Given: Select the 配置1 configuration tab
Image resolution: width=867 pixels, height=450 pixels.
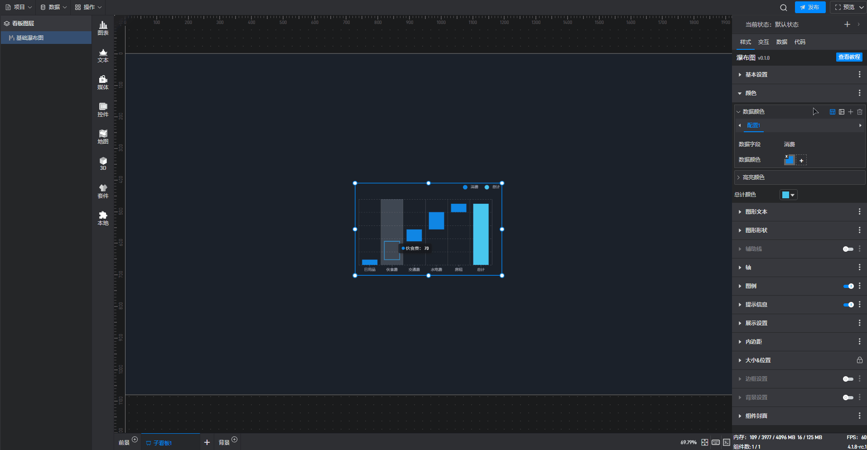Looking at the screenshot, I should coord(754,125).
